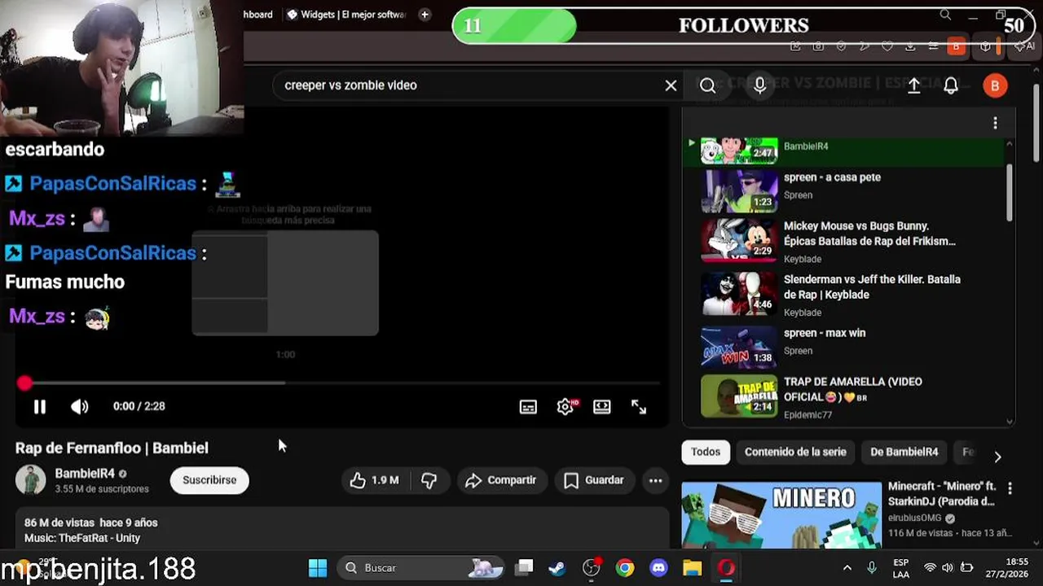Expand system tray hidden icons chevron
Image resolution: width=1043 pixels, height=586 pixels.
pos(847,568)
